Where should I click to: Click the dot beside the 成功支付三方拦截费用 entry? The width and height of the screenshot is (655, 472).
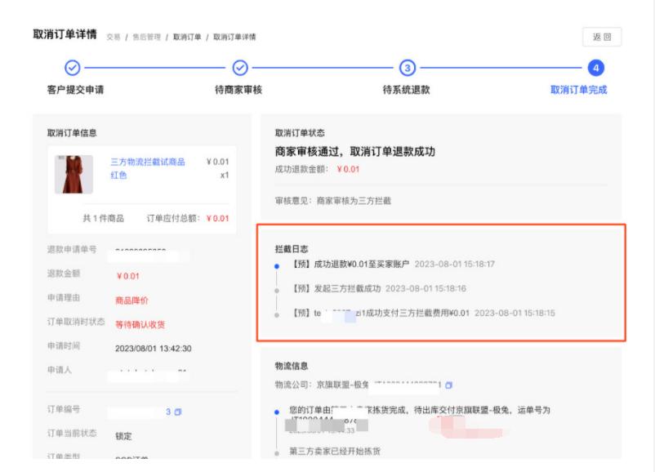tap(277, 314)
